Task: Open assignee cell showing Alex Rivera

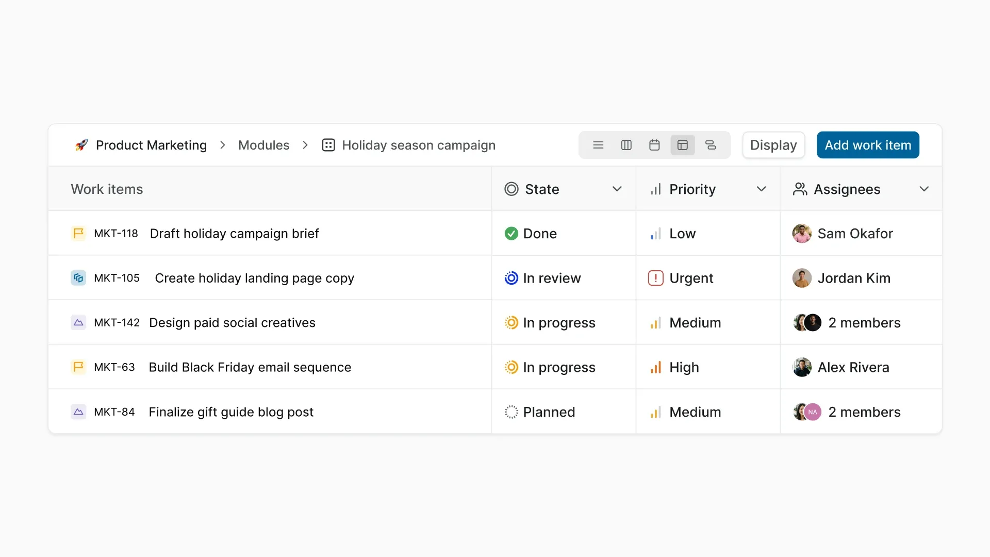Action: point(861,367)
